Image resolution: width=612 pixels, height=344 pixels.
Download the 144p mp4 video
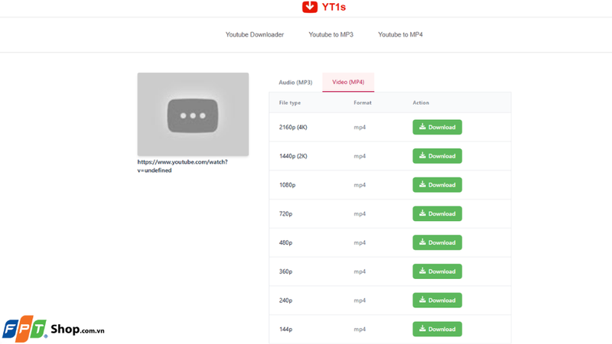click(437, 329)
